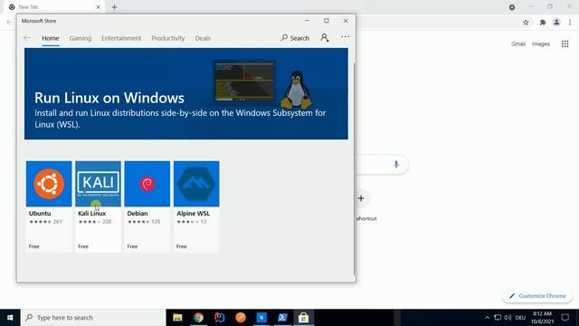Click the DEU input language indicator

tap(521, 318)
